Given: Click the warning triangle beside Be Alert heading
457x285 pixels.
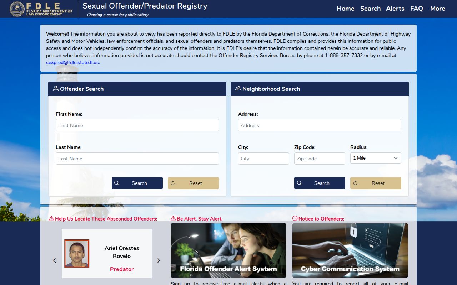Looking at the screenshot, I should pyautogui.click(x=173, y=218).
